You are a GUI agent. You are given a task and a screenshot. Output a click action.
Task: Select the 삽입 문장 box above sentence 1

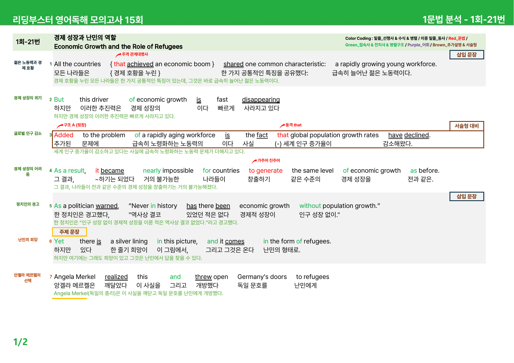466,55
